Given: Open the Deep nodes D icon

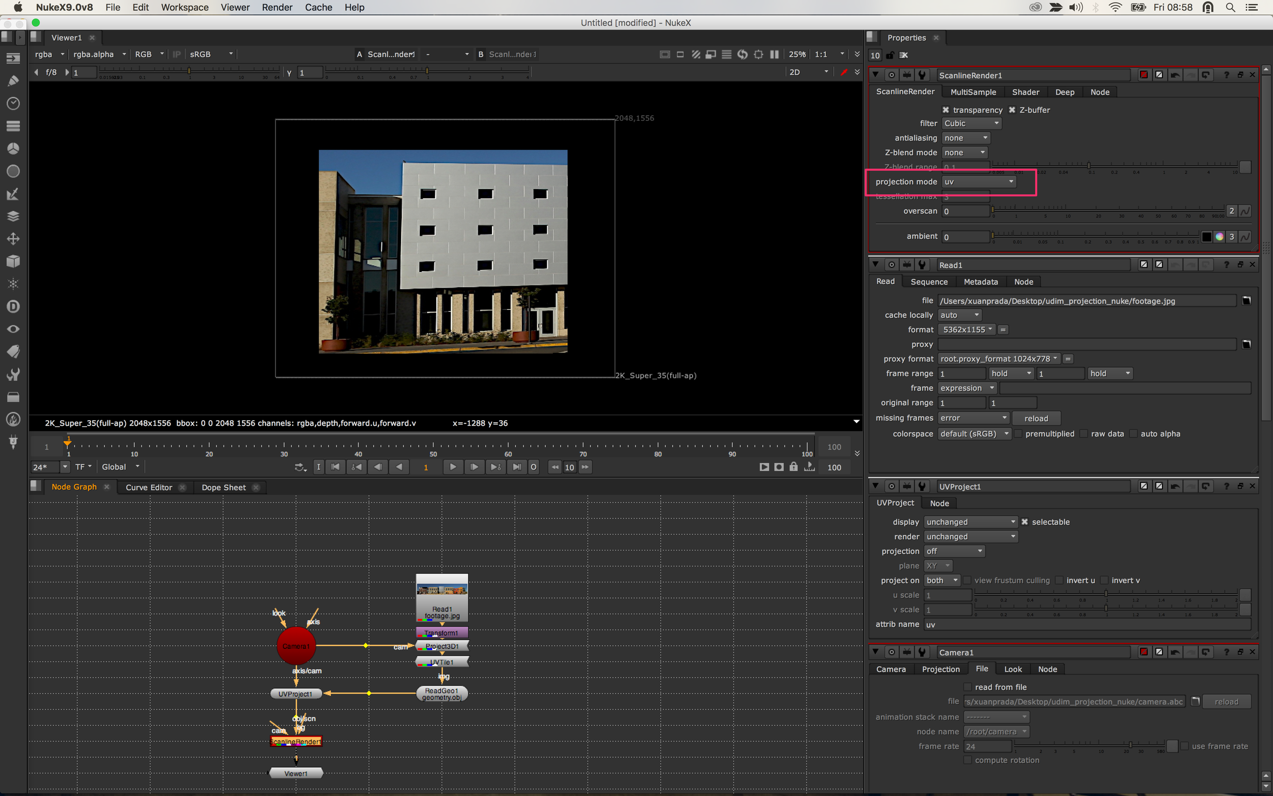Looking at the screenshot, I should coord(13,307).
